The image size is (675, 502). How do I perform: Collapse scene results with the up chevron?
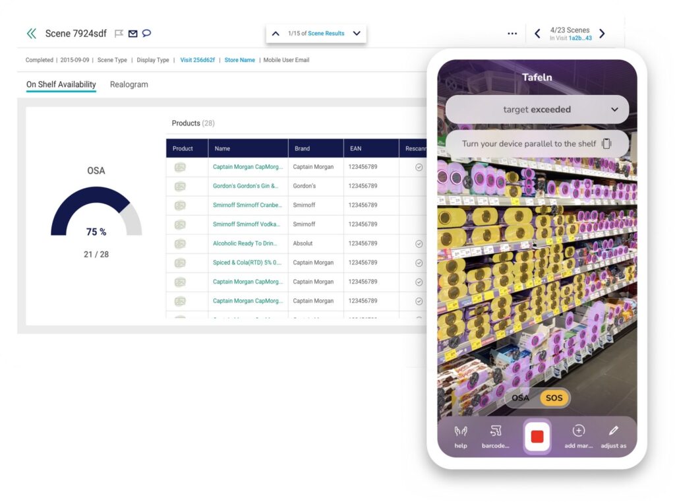click(x=276, y=33)
